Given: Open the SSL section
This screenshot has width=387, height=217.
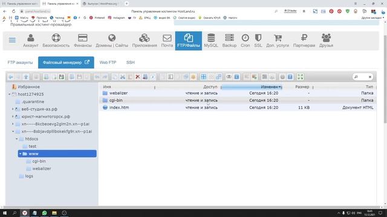Looking at the screenshot, I should click(258, 41).
